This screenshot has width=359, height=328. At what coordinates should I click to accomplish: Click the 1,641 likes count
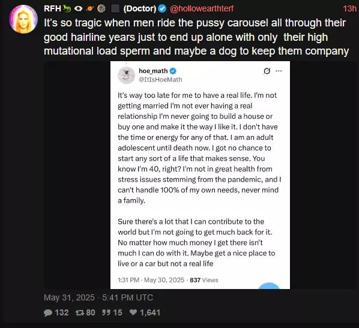tap(150, 312)
